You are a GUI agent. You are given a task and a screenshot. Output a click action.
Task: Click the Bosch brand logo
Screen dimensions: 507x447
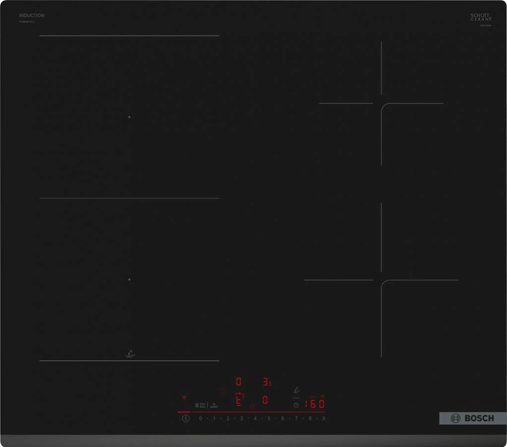(472, 418)
